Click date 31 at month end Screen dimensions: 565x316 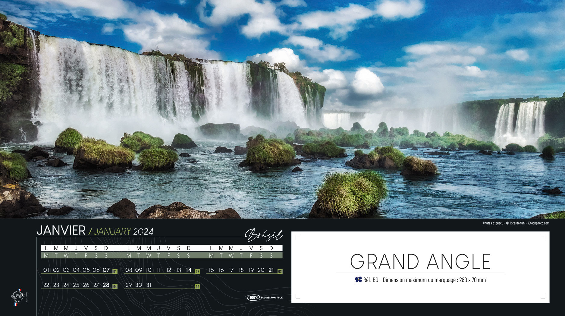click(x=149, y=285)
